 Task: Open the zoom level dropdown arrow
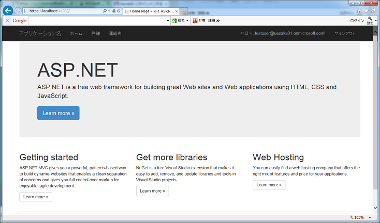[370, 217]
